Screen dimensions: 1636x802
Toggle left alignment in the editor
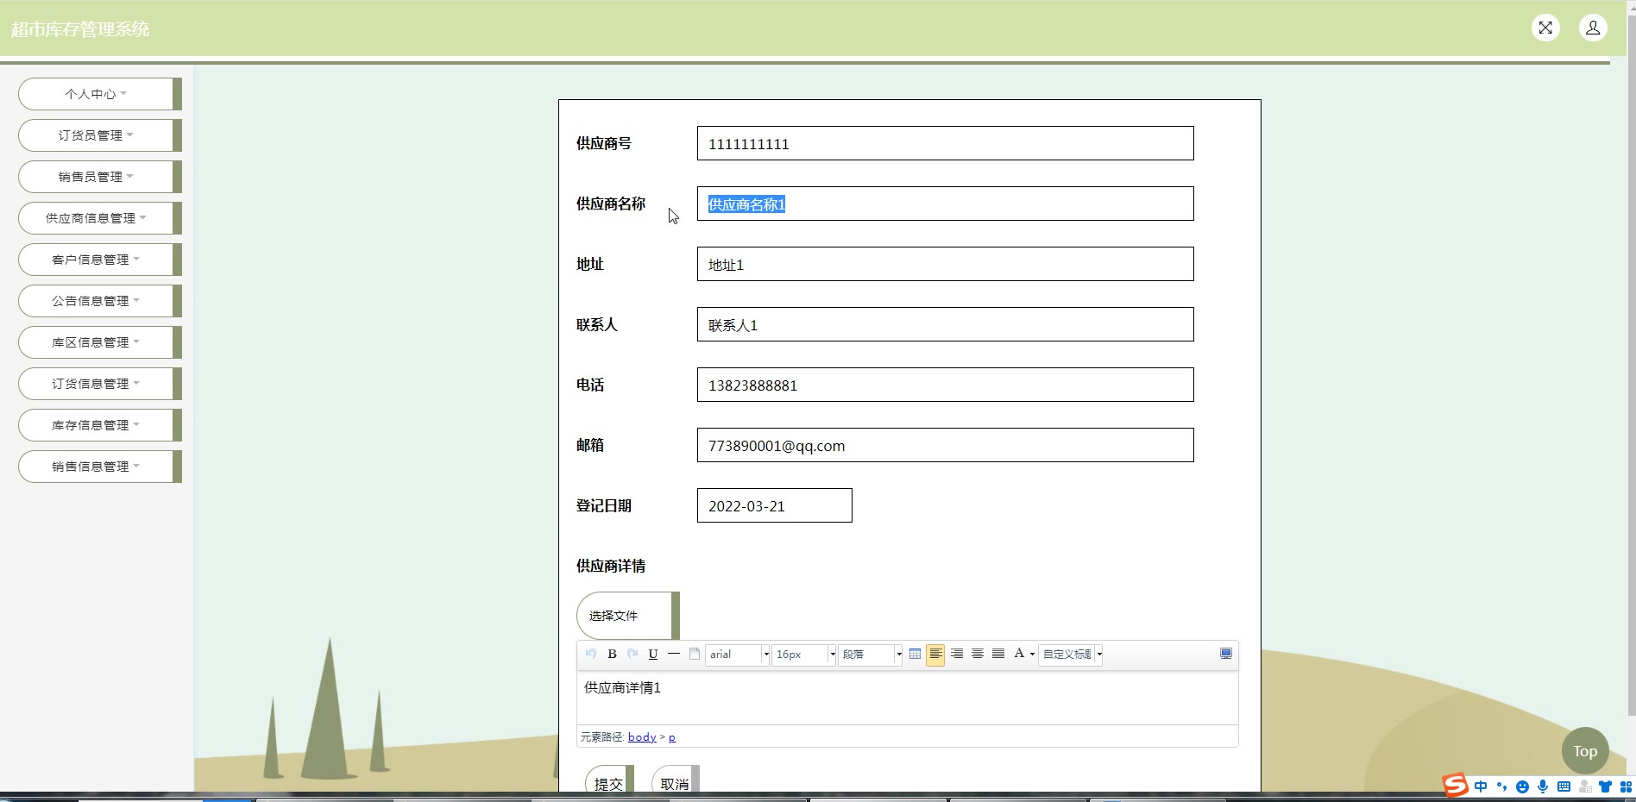(935, 655)
